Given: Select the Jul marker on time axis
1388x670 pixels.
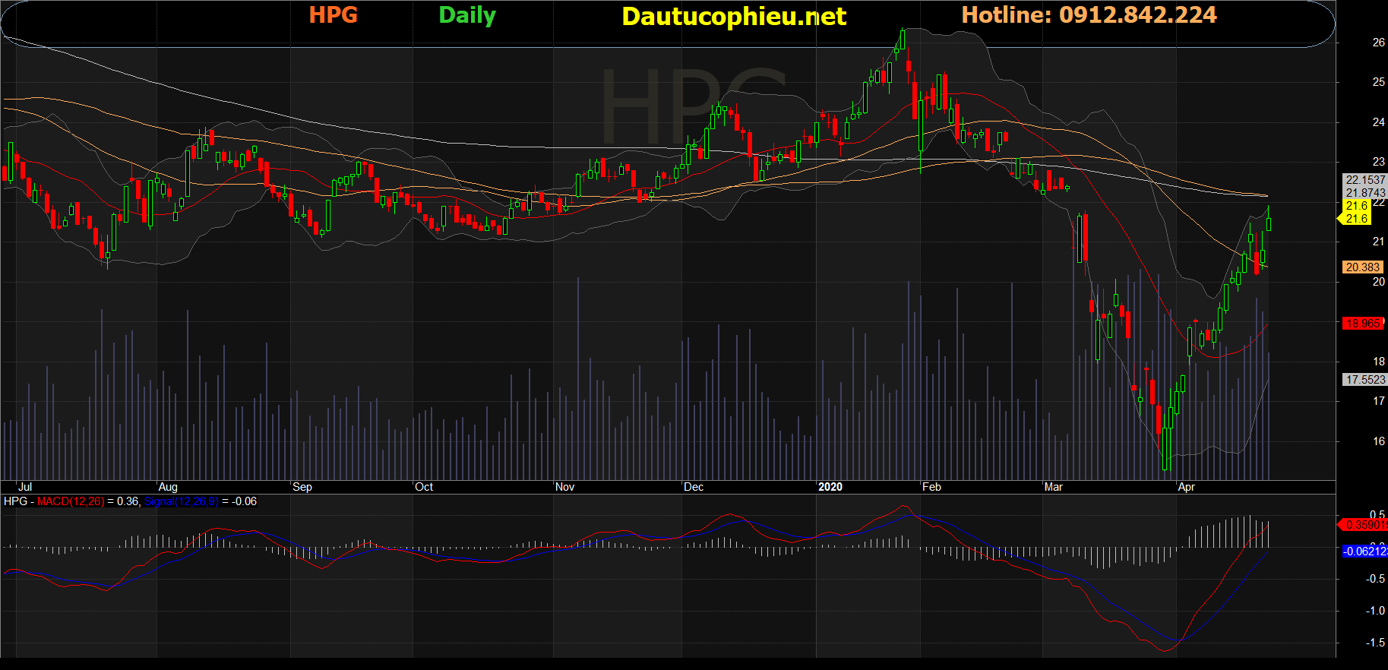Looking at the screenshot, I should coord(25,487).
